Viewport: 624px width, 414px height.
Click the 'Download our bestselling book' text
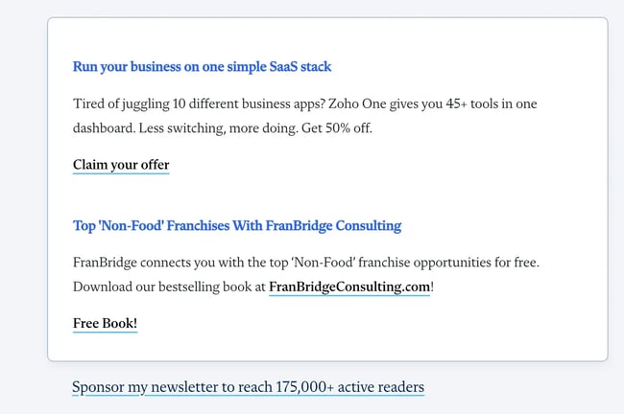[161, 287]
